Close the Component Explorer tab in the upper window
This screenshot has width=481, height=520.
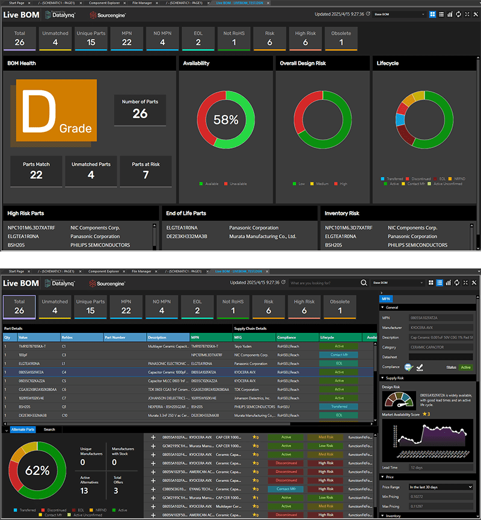coord(124,3)
